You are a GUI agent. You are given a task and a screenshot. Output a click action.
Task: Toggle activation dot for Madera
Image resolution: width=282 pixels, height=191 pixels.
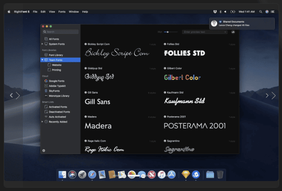(x=86, y=117)
